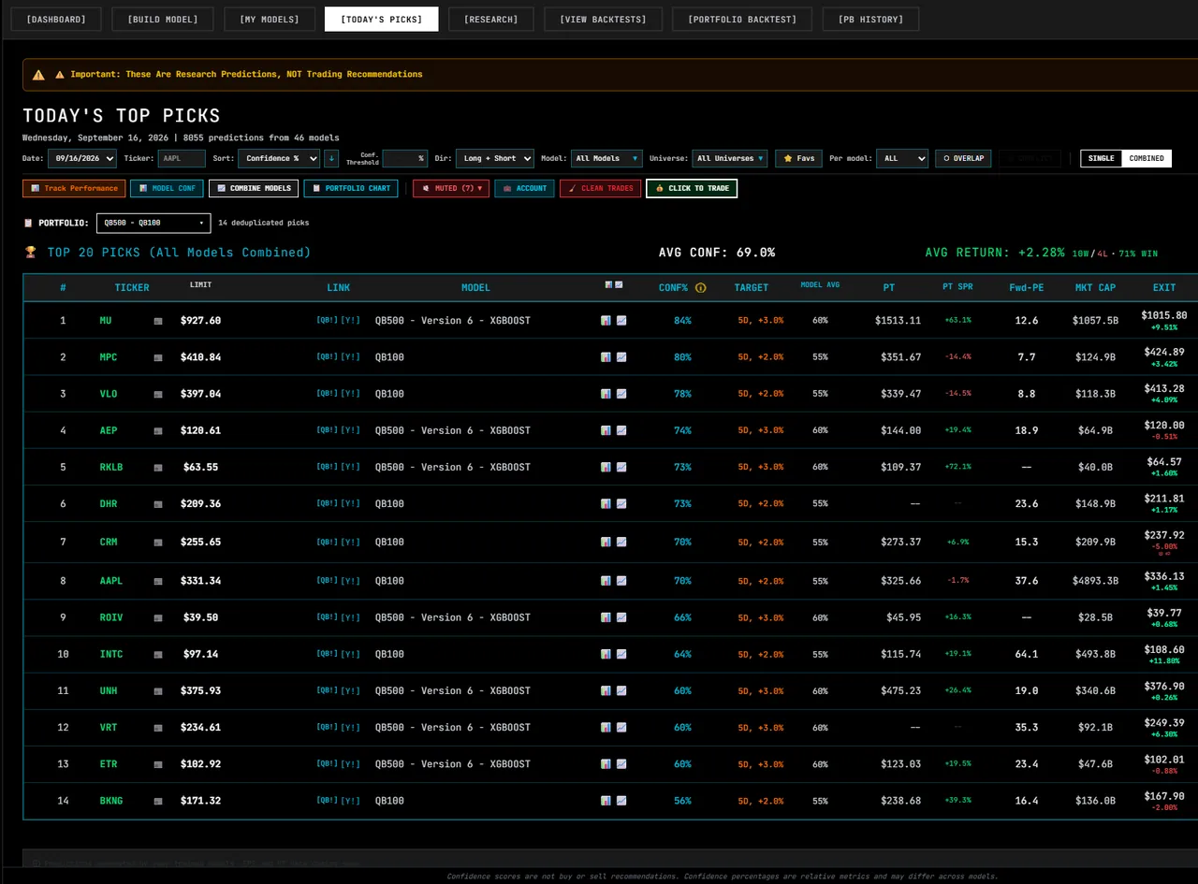Open the [Y!] link in the BKNG row
This screenshot has height=884, width=1198.
(x=350, y=801)
